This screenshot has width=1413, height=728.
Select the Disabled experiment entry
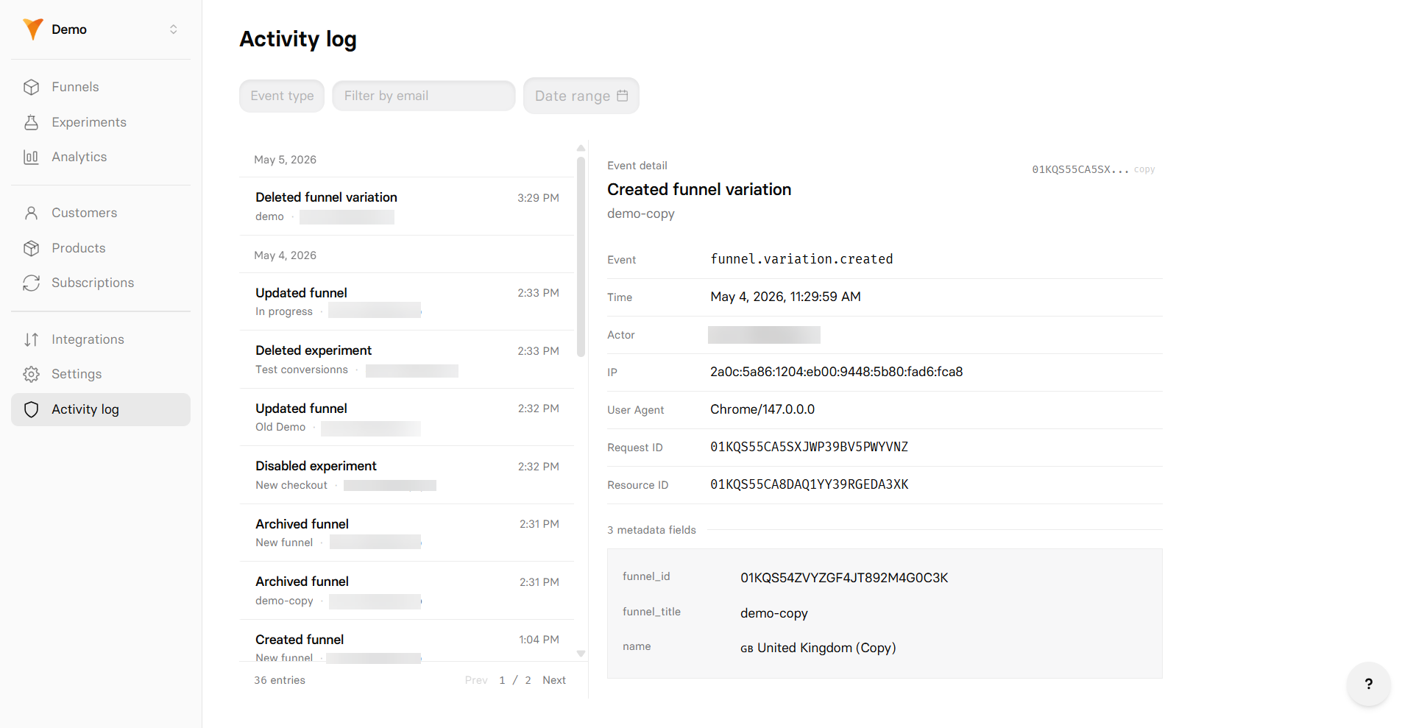click(x=407, y=475)
